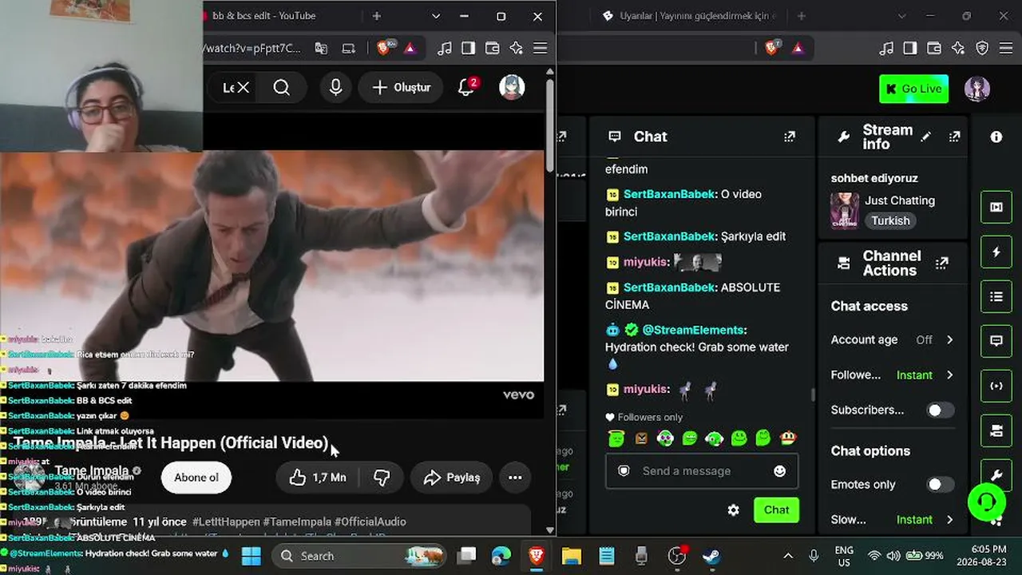Open the green headset support button

click(987, 502)
